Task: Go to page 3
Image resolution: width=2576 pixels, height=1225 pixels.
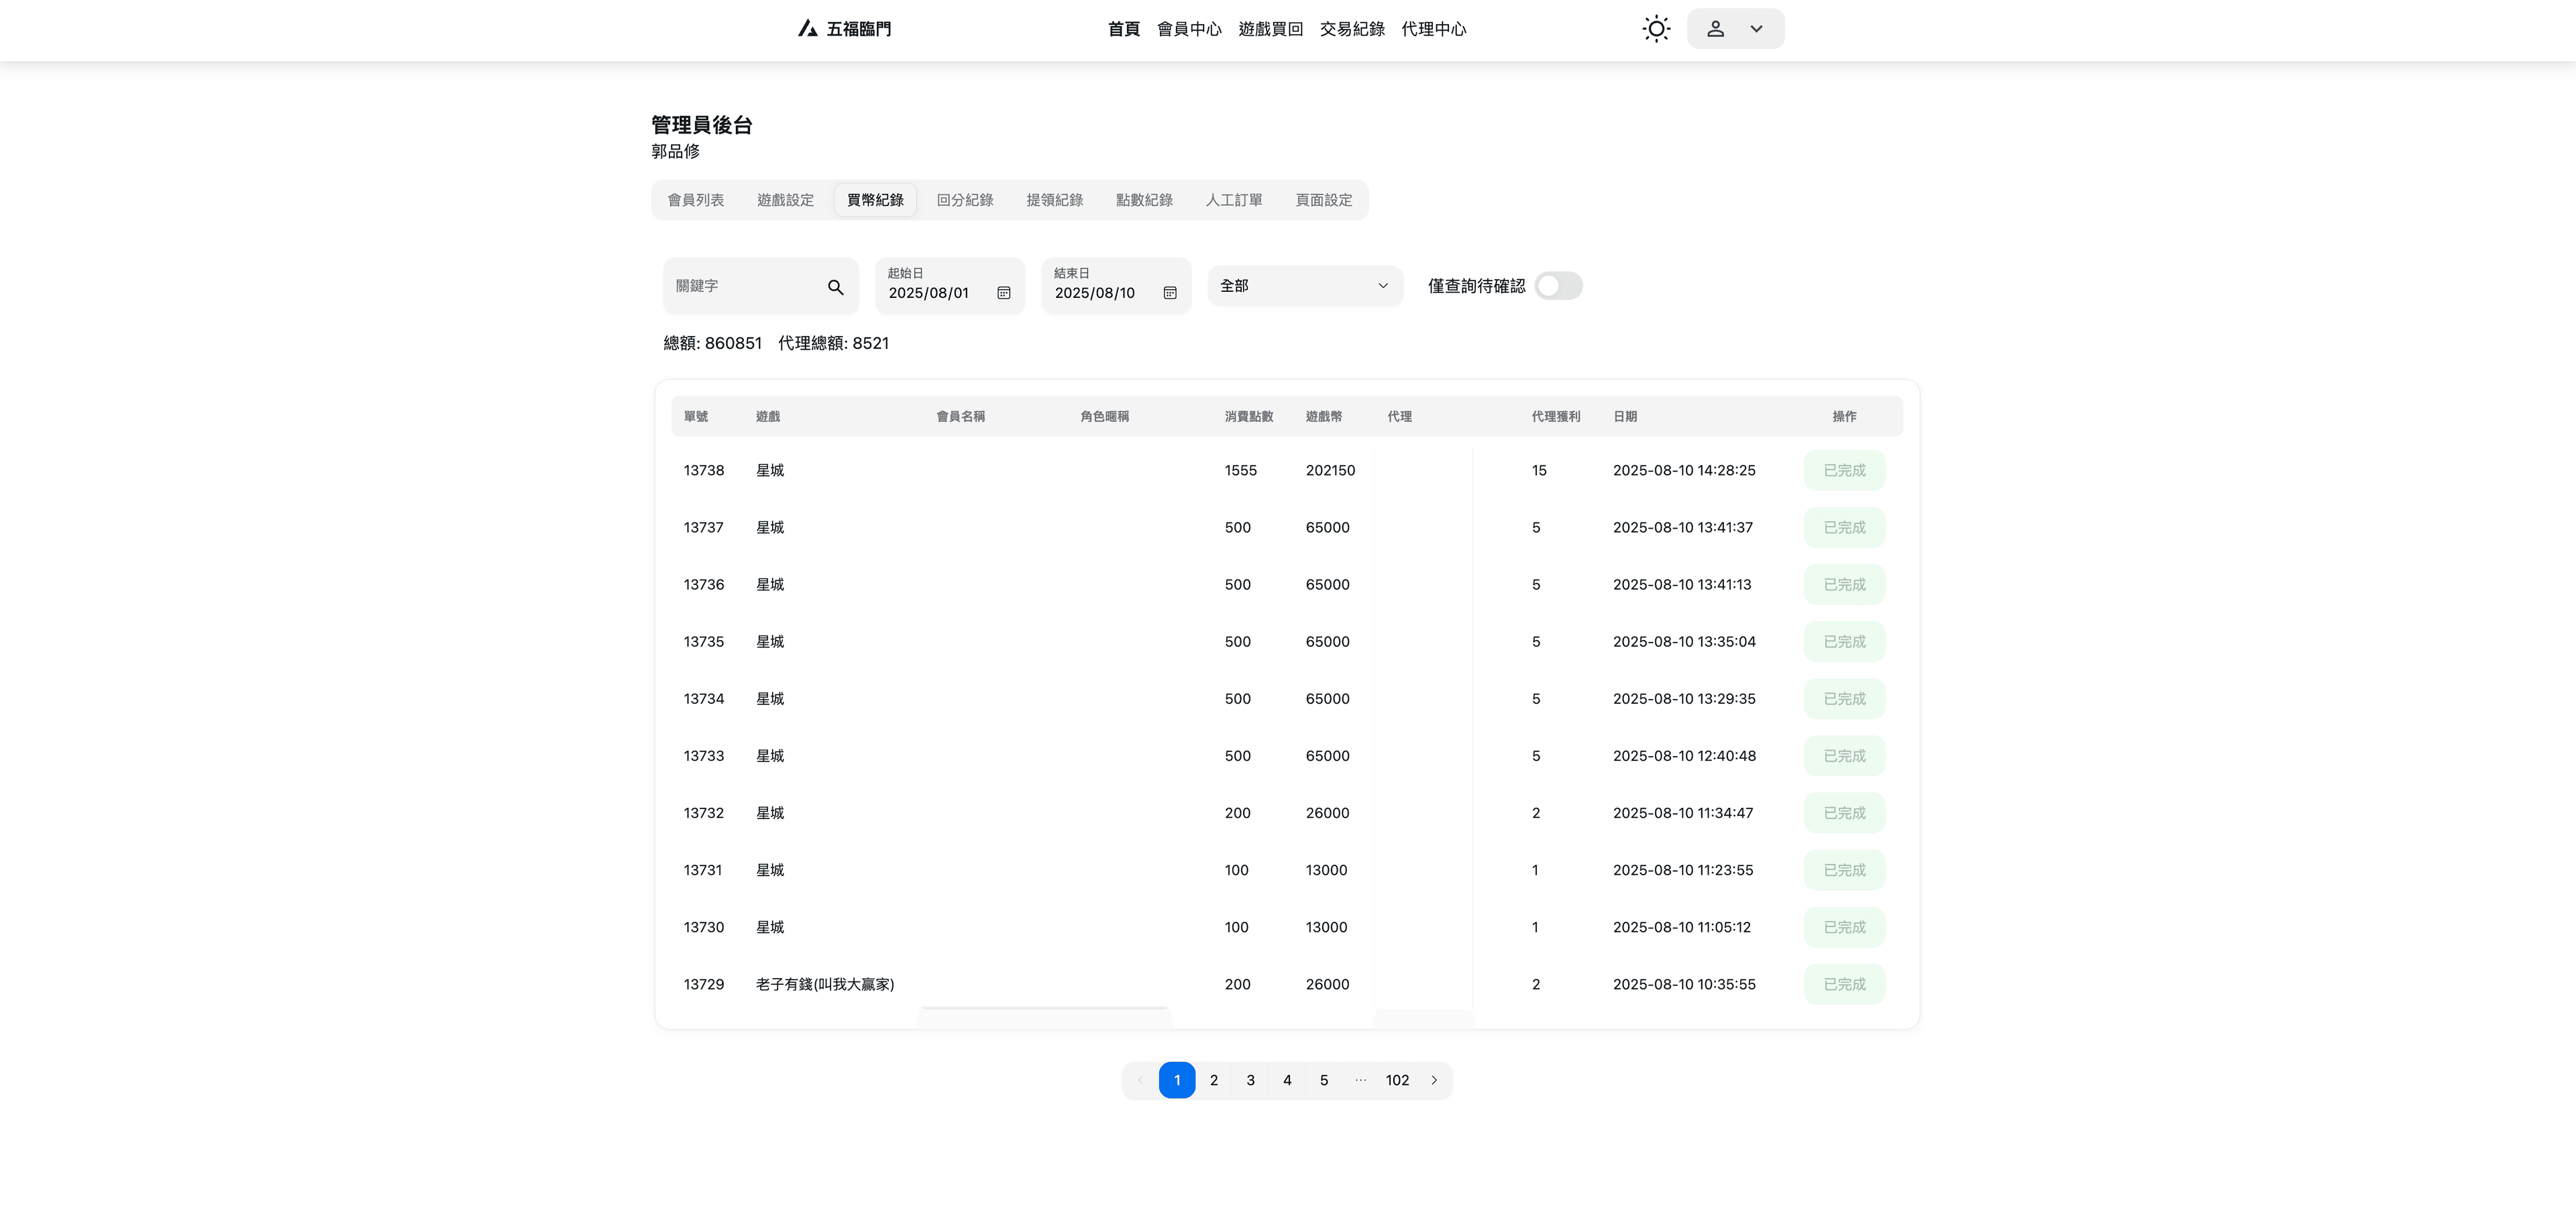Action: click(x=1250, y=1080)
